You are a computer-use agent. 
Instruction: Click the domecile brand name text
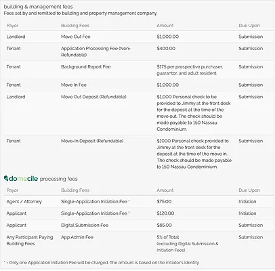point(24,179)
